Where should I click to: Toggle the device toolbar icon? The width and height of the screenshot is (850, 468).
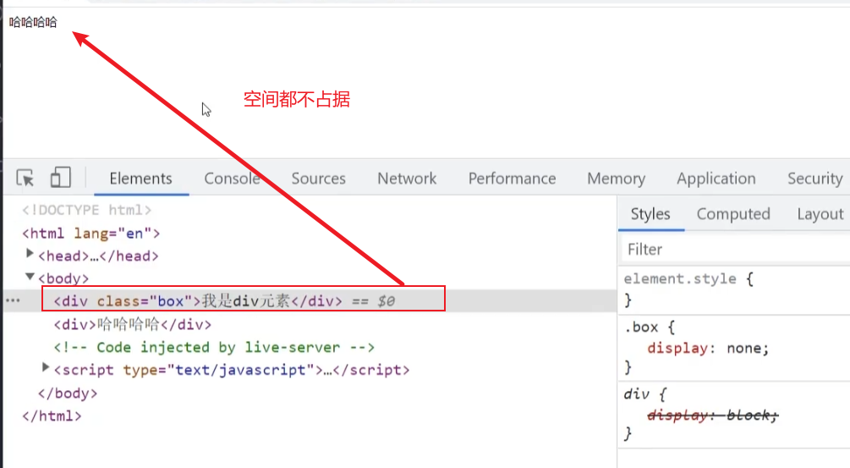point(60,178)
